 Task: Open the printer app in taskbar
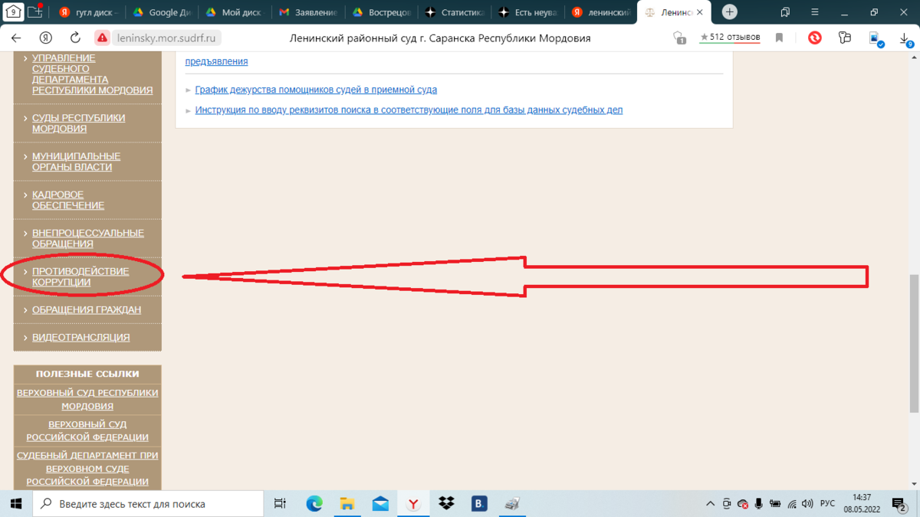point(512,503)
